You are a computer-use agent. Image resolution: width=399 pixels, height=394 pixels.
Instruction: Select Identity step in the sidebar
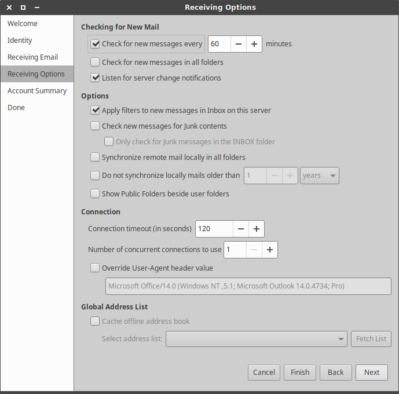20,41
